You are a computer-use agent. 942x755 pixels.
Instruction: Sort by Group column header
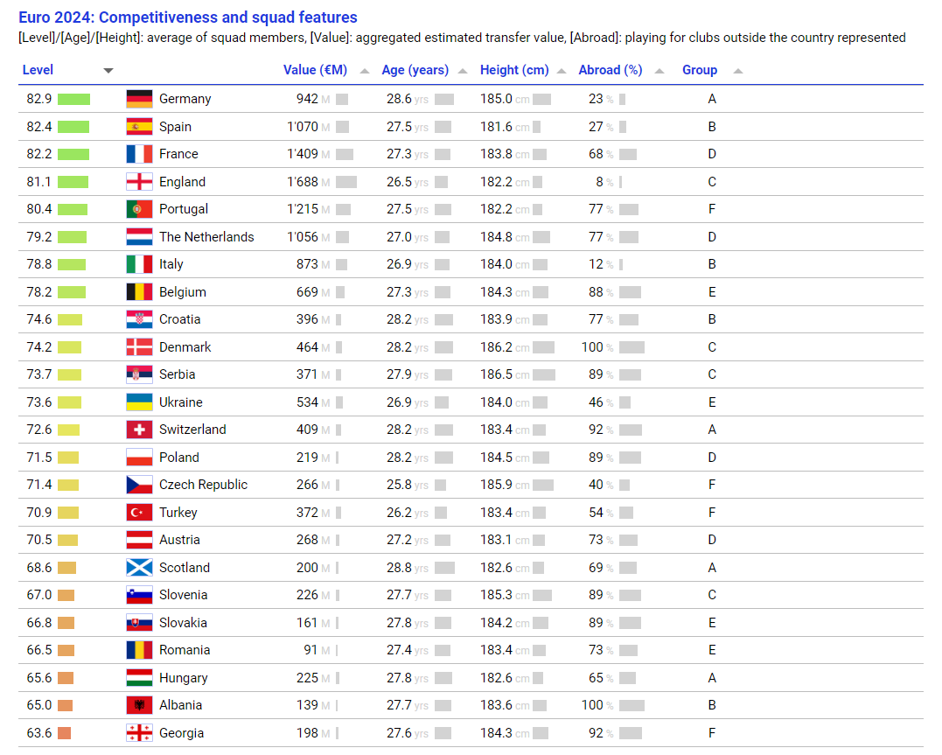700,70
